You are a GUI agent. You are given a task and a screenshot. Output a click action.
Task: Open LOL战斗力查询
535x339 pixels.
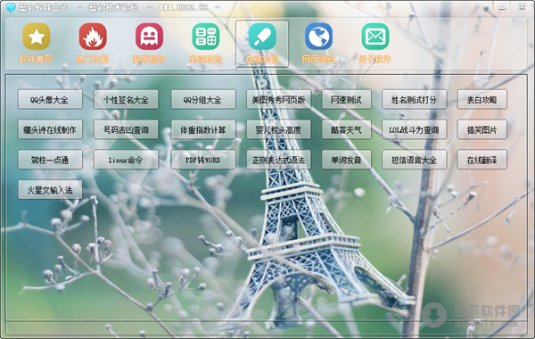(415, 129)
